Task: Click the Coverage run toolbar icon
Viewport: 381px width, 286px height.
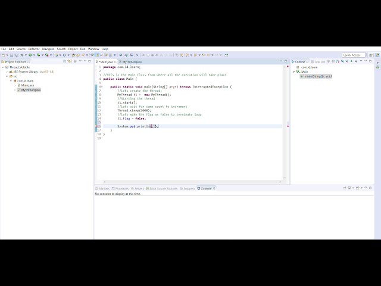Action: [x=38, y=55]
